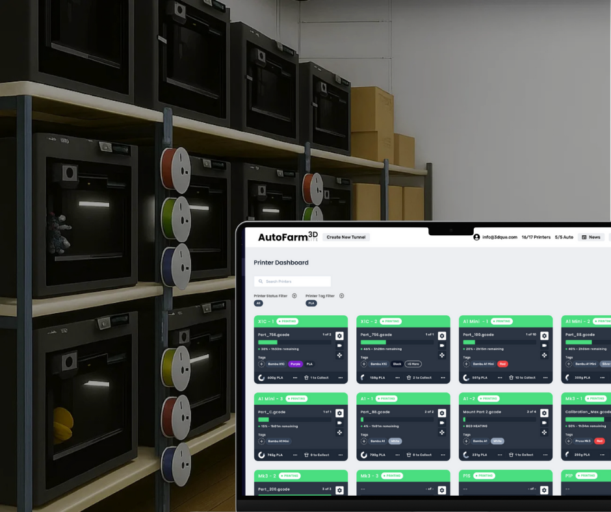Image resolution: width=611 pixels, height=512 pixels.
Task: Open 700g PLA options on A1 - 1
Action: [x=397, y=455]
